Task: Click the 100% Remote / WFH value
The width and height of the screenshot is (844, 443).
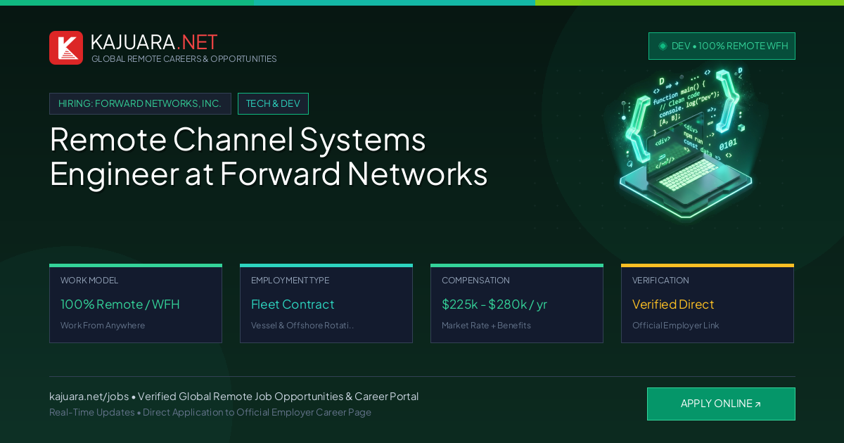Action: tap(120, 304)
